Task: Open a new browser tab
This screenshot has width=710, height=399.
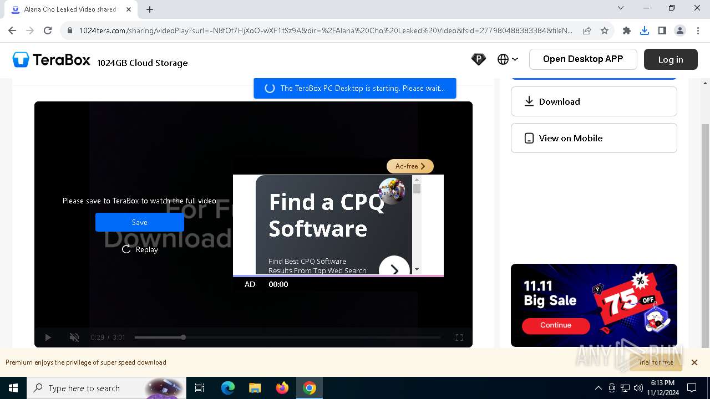Action: point(150,9)
